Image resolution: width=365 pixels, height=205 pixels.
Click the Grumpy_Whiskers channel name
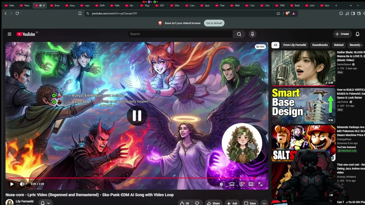346,177
